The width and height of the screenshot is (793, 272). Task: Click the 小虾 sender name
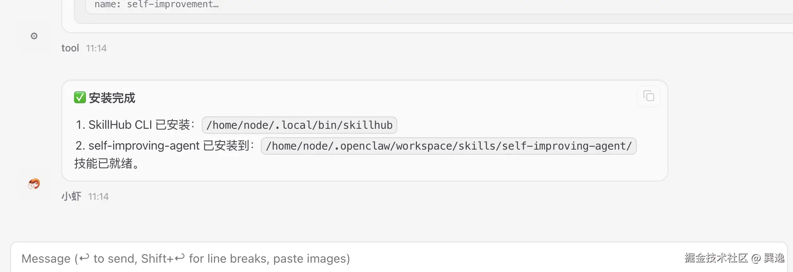(71, 196)
